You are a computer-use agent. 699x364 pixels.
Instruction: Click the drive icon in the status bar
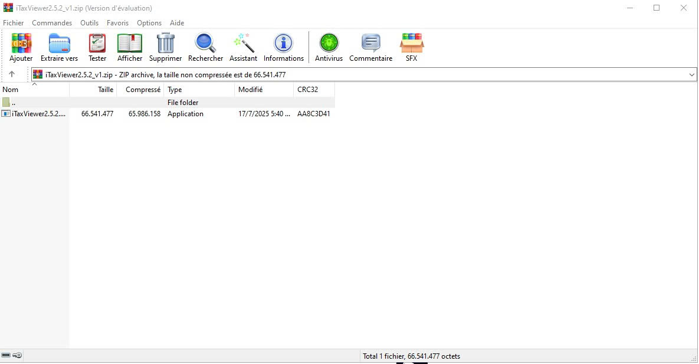click(x=6, y=356)
